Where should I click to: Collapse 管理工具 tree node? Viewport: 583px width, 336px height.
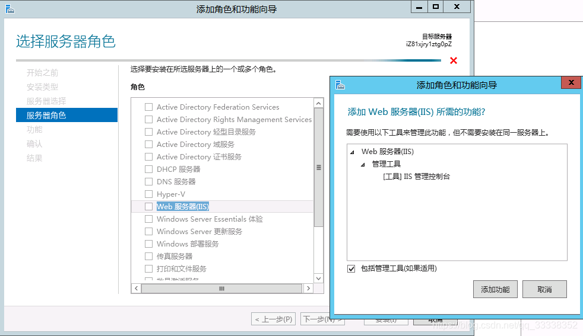pos(363,165)
